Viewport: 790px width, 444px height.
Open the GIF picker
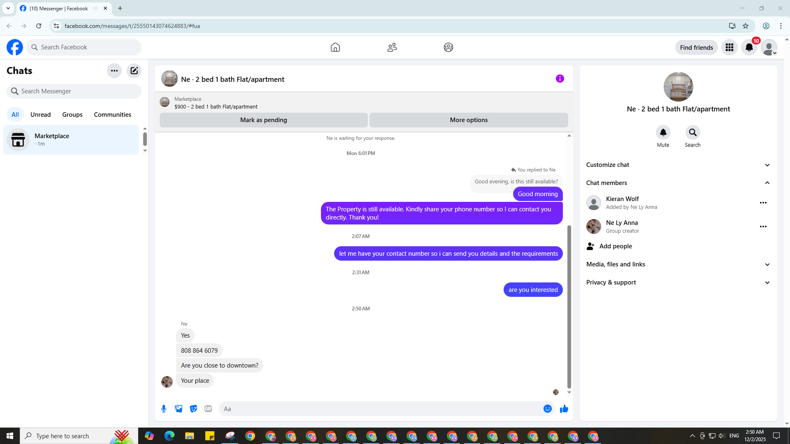[208, 409]
